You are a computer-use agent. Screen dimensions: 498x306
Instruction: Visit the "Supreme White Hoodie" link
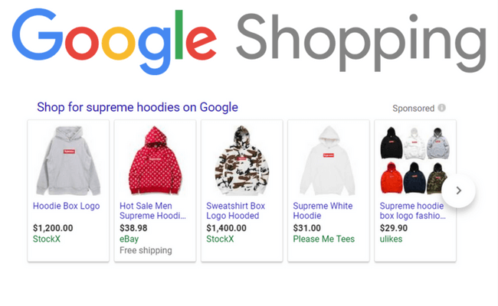323,211
